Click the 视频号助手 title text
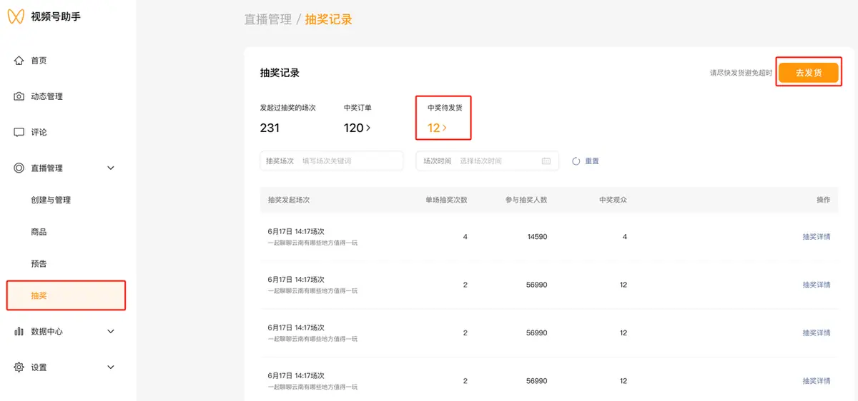The width and height of the screenshot is (858, 401). point(56,16)
